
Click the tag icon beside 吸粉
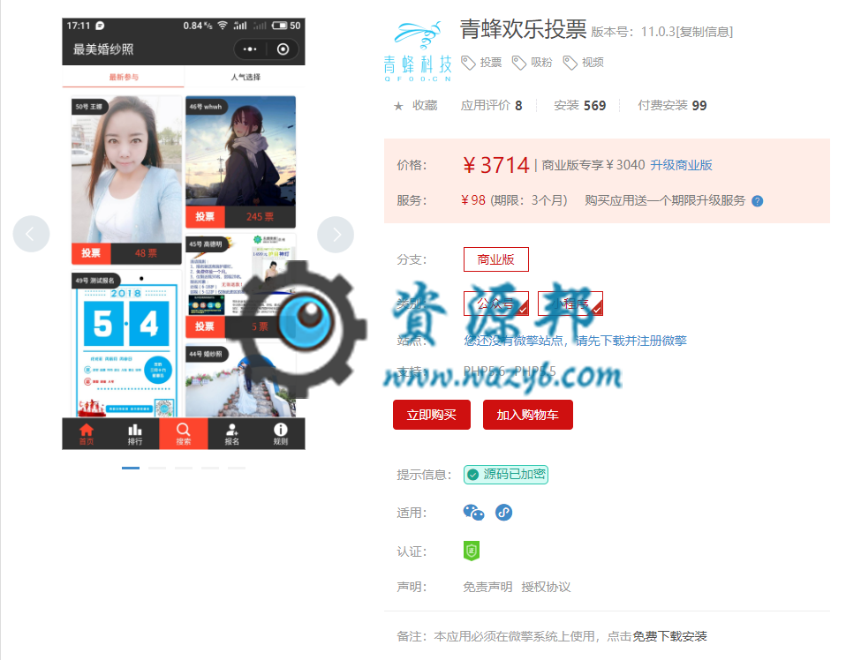[518, 63]
